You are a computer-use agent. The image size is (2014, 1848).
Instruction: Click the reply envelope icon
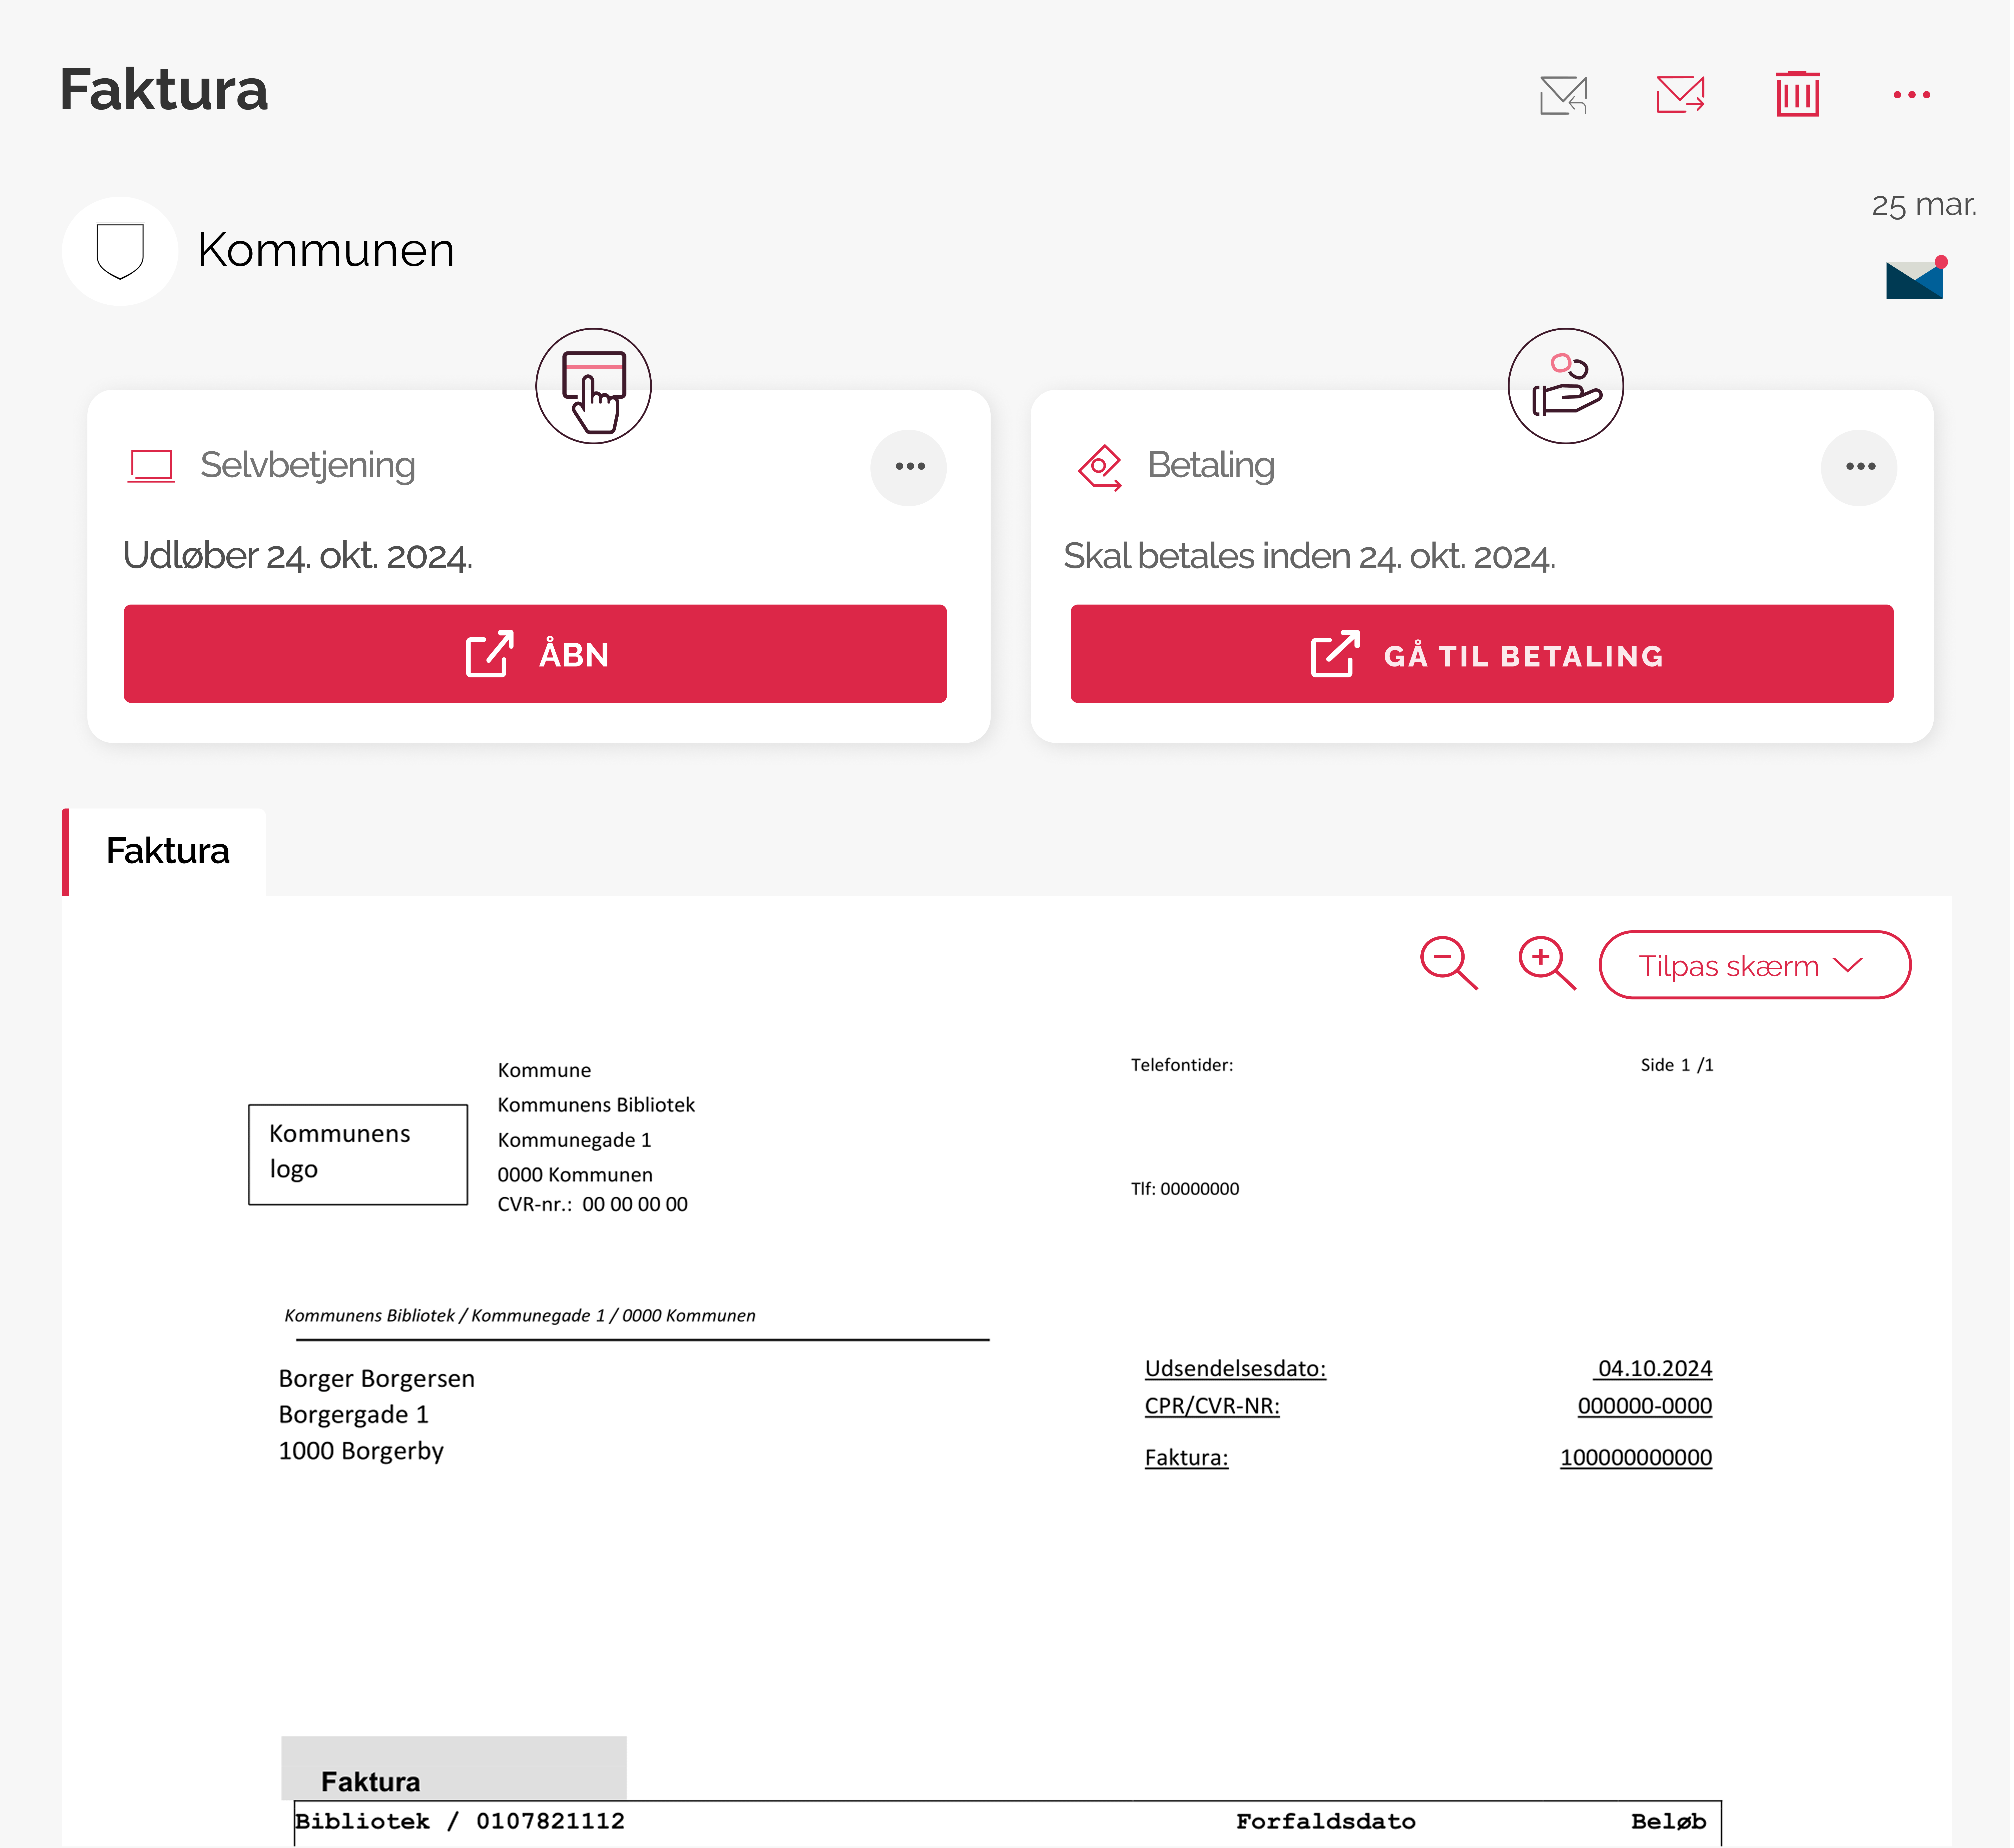pyautogui.click(x=1563, y=95)
